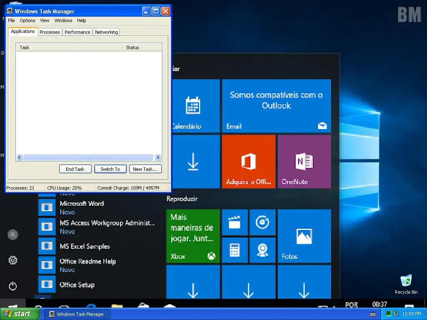The image size is (427, 320).
Task: Open the calculator tile
Action: click(x=235, y=250)
